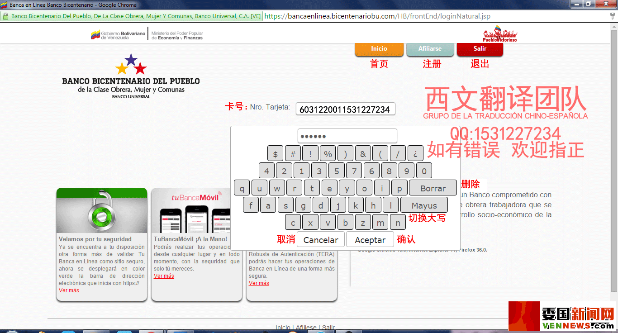Click letter t on virtual keyboard

[x=312, y=188]
